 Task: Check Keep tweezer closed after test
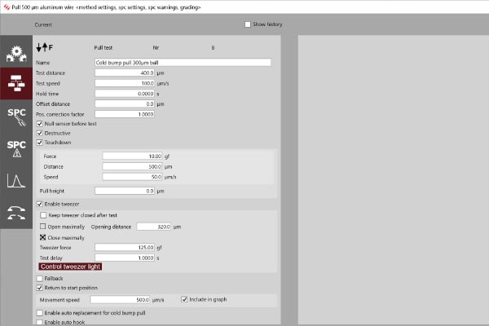pyautogui.click(x=43, y=215)
